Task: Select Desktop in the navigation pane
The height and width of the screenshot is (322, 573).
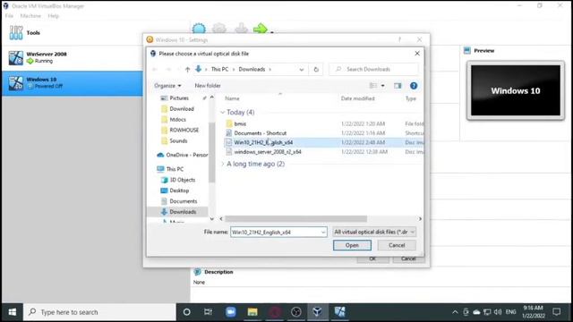Action: click(179, 191)
